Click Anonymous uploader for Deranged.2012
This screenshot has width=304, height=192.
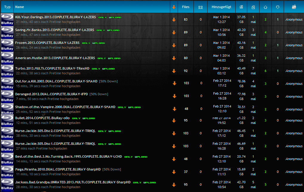point(294,96)
